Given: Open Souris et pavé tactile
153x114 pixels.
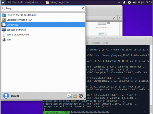Looking at the screenshot, I should [18, 35].
